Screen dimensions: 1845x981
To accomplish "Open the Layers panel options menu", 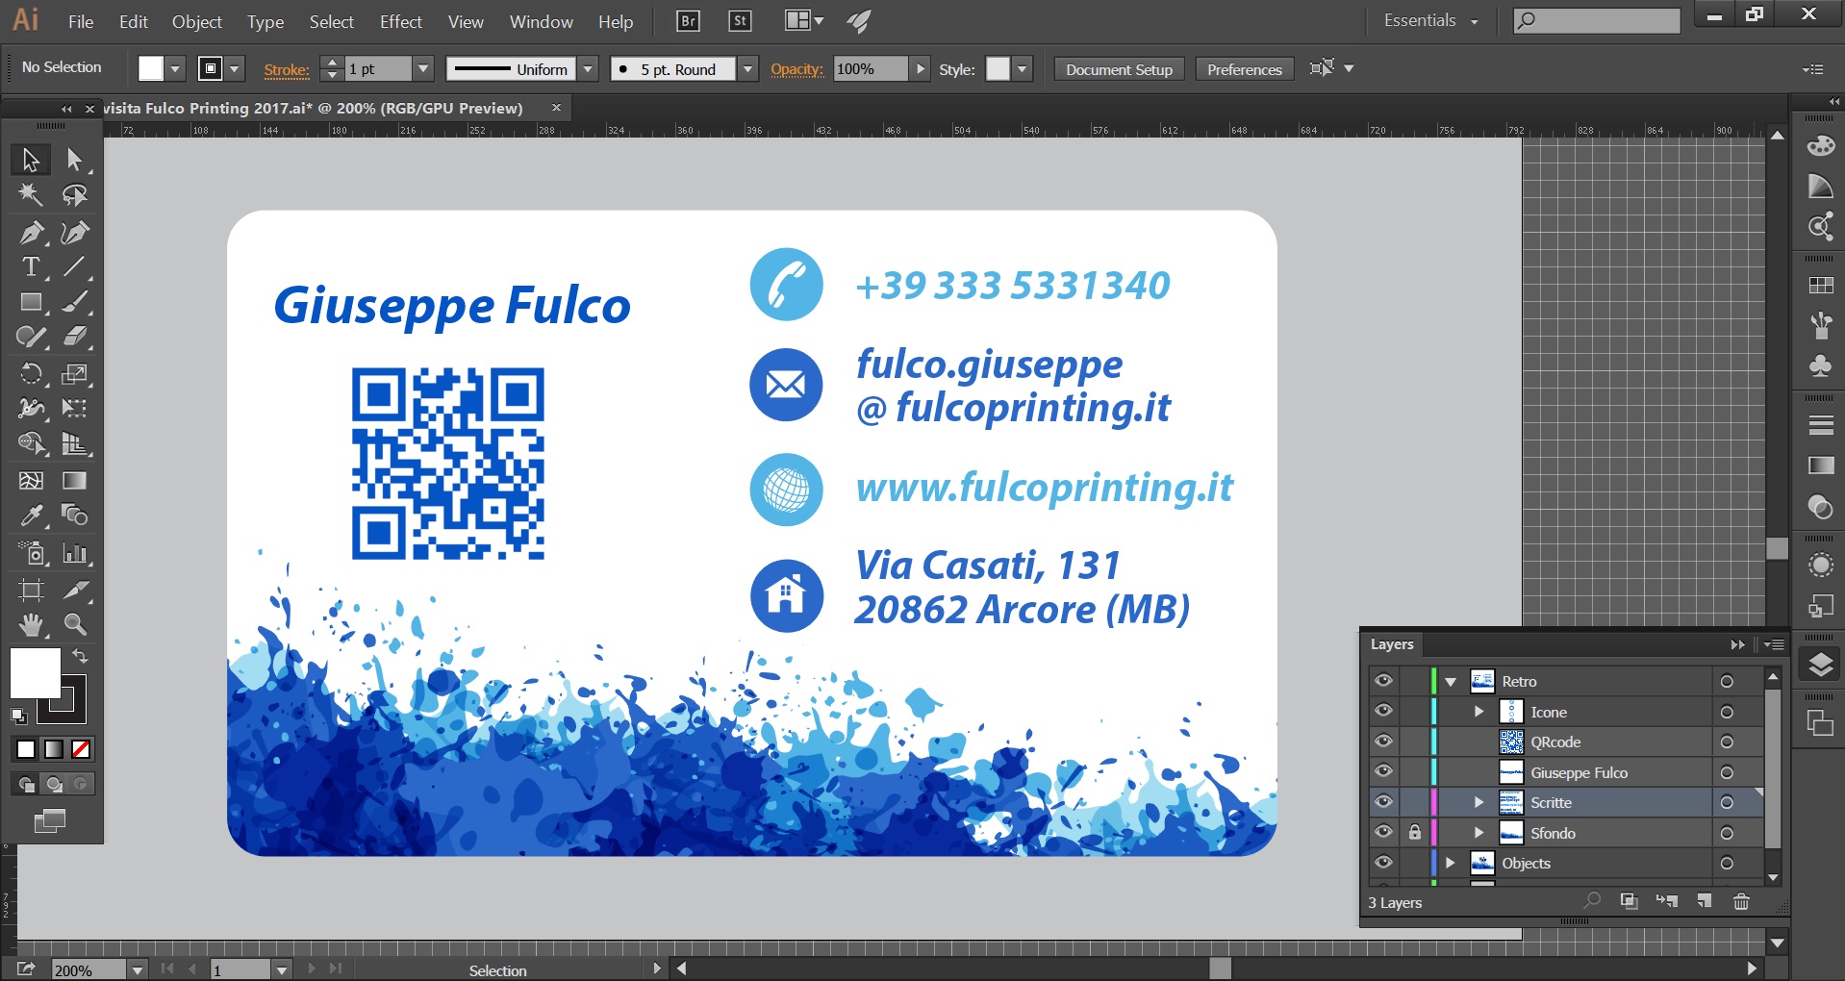I will coord(1775,644).
